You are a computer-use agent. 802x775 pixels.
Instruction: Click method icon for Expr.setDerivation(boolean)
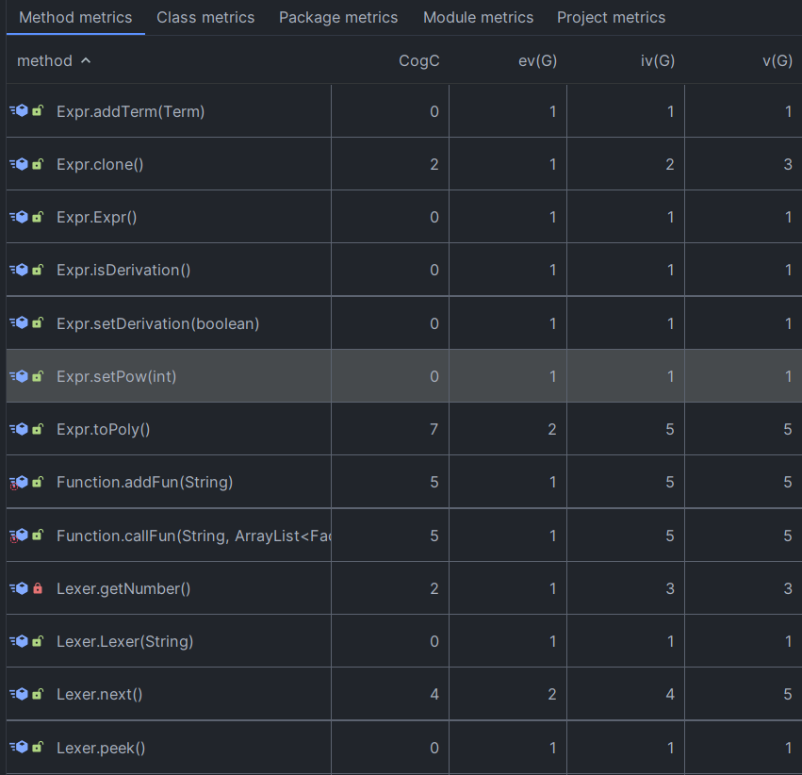click(19, 322)
